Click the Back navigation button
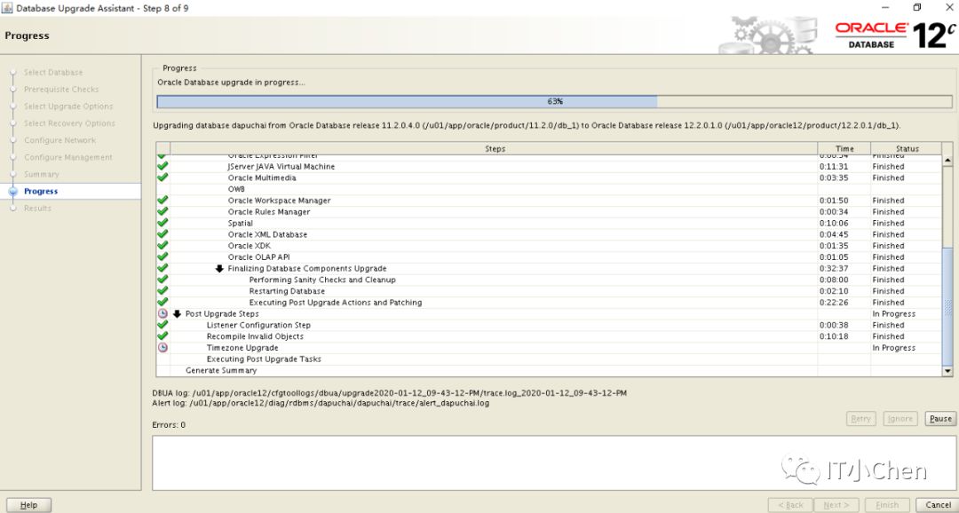 coord(790,505)
